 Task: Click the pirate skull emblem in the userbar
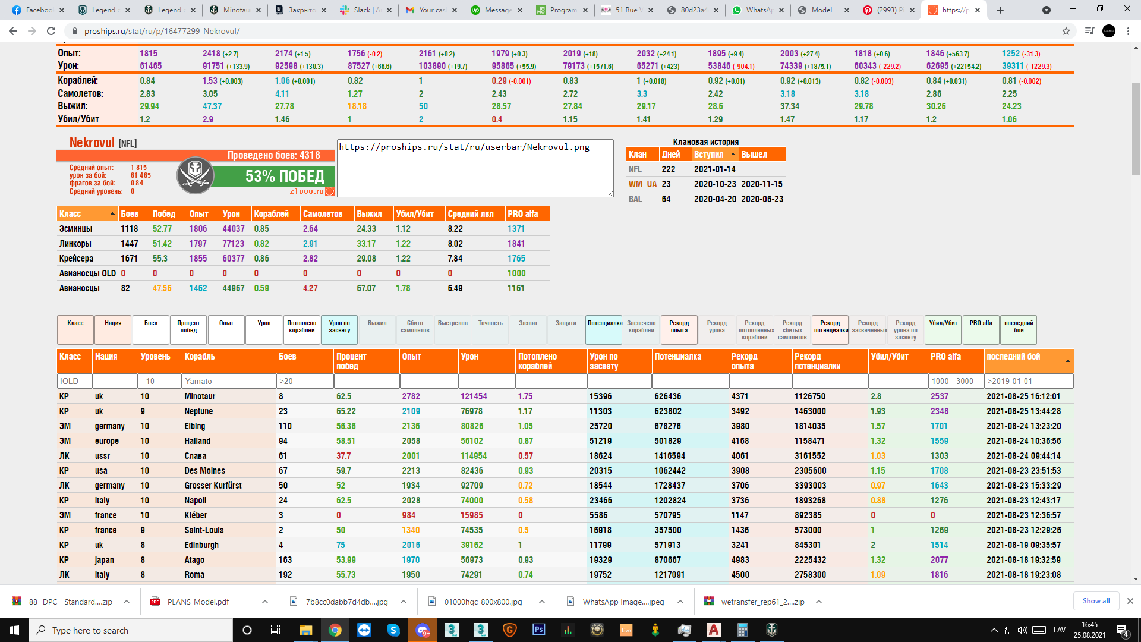click(195, 175)
